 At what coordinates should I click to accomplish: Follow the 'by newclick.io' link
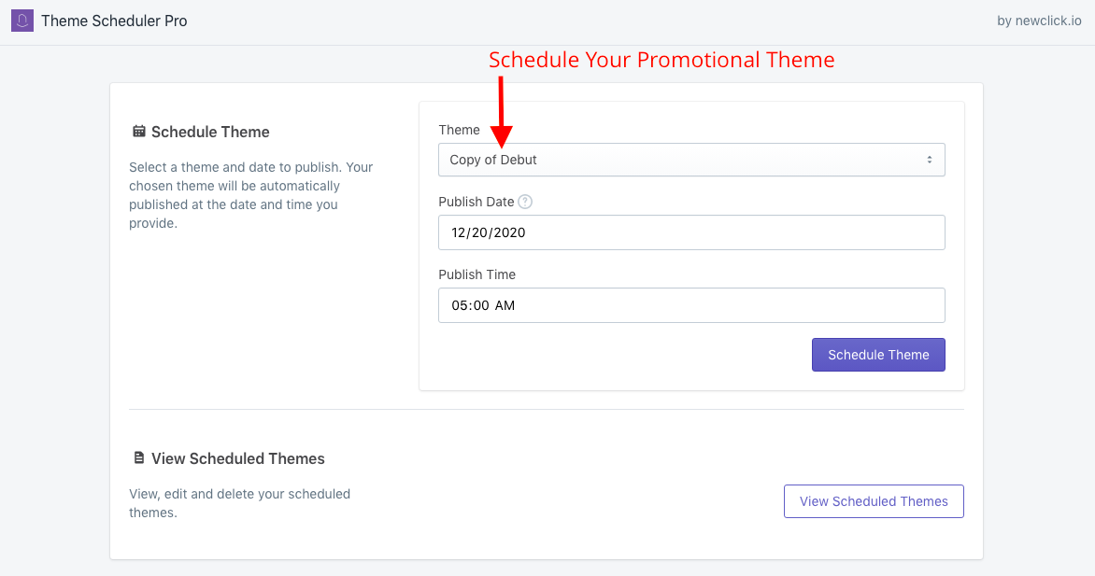tap(1038, 21)
